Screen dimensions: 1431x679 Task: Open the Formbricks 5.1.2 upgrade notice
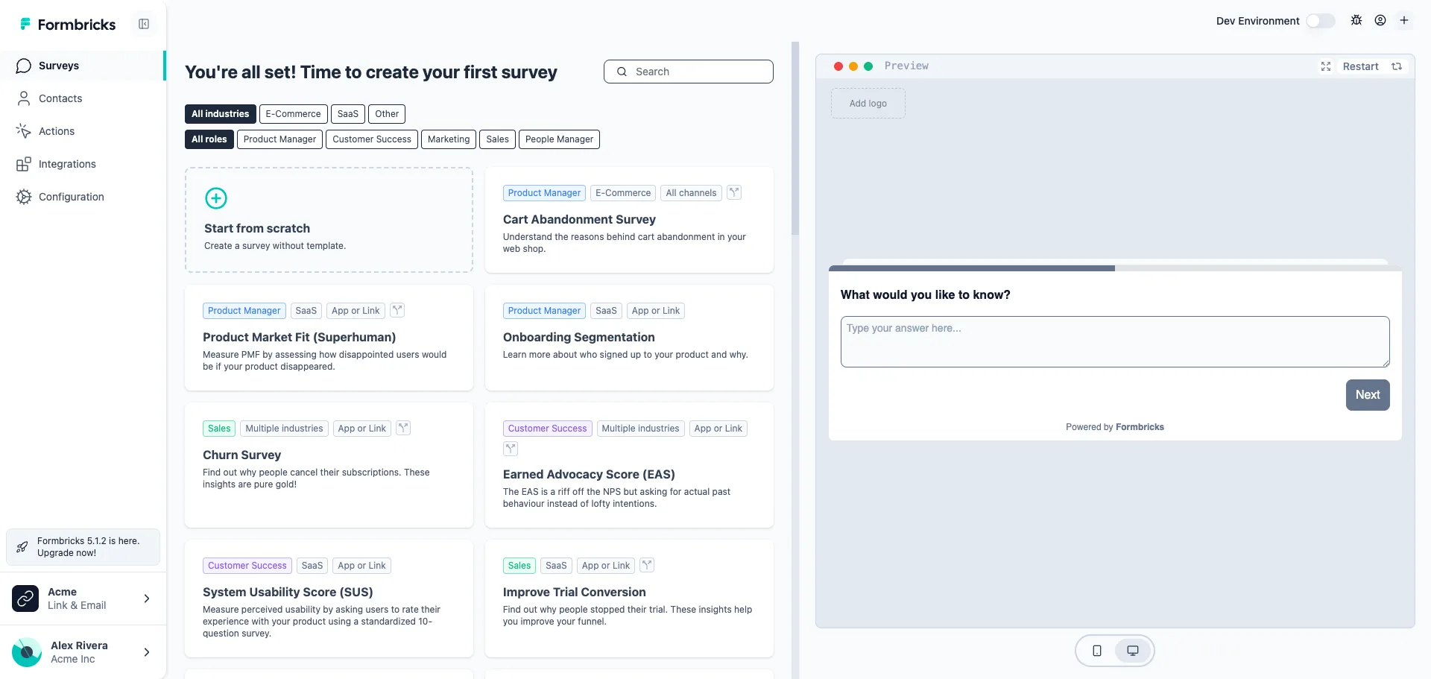coord(83,547)
